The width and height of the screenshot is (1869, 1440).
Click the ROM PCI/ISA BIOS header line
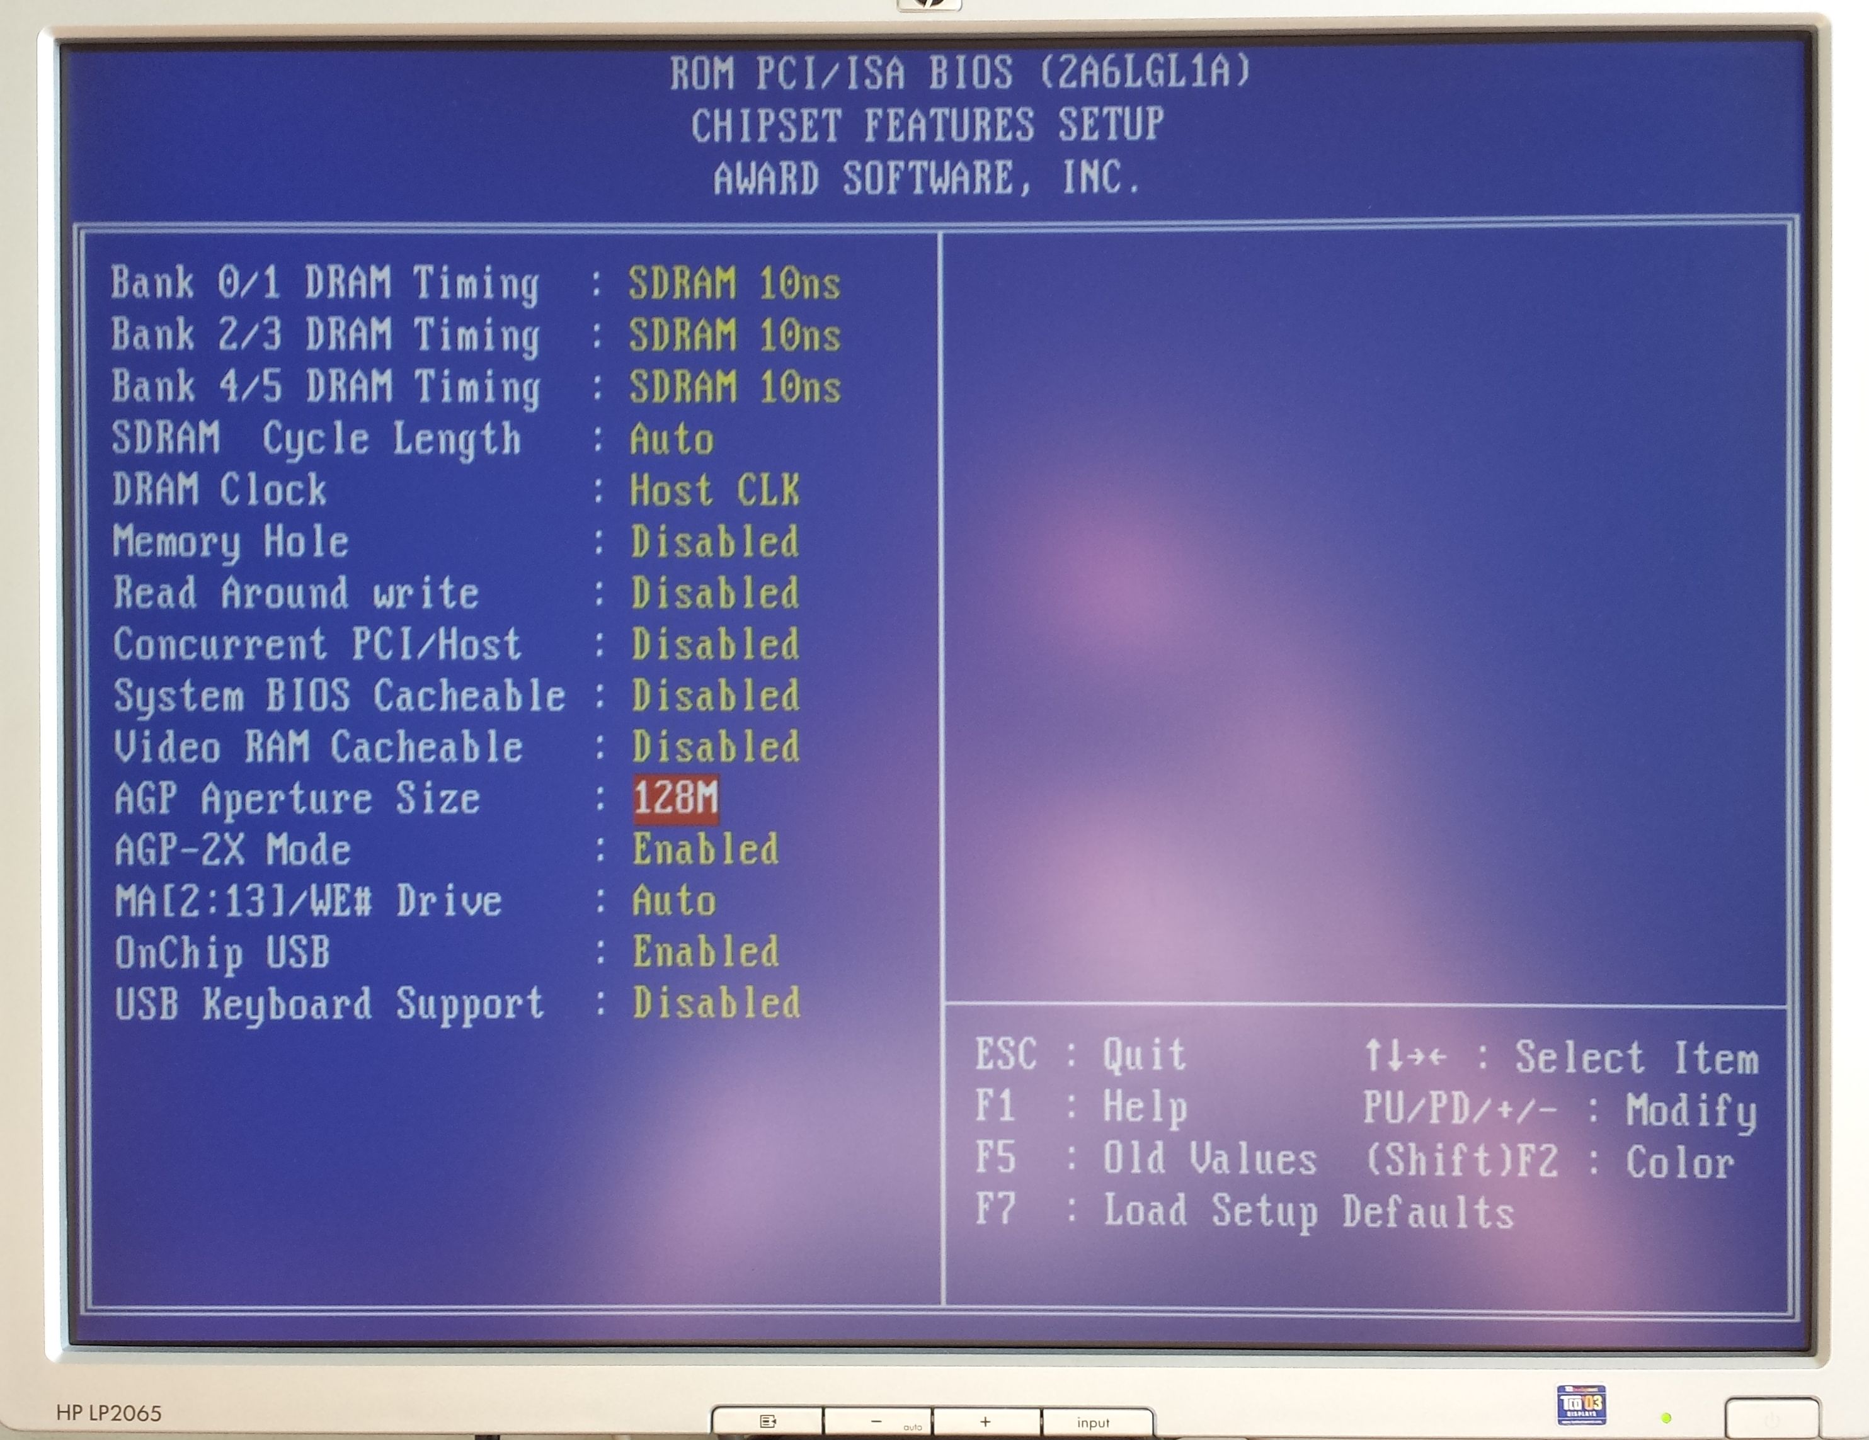click(960, 72)
